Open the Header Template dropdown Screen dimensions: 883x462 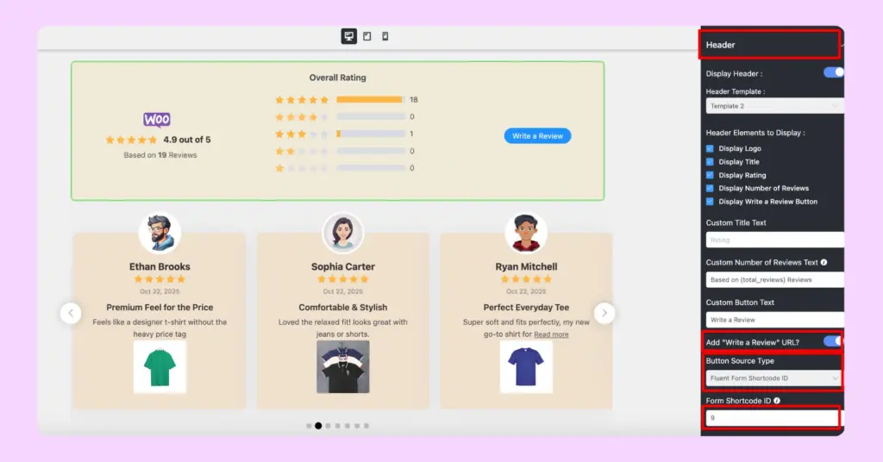pos(773,106)
